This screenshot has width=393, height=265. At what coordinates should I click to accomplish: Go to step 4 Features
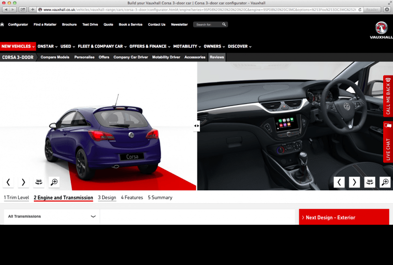(x=132, y=198)
